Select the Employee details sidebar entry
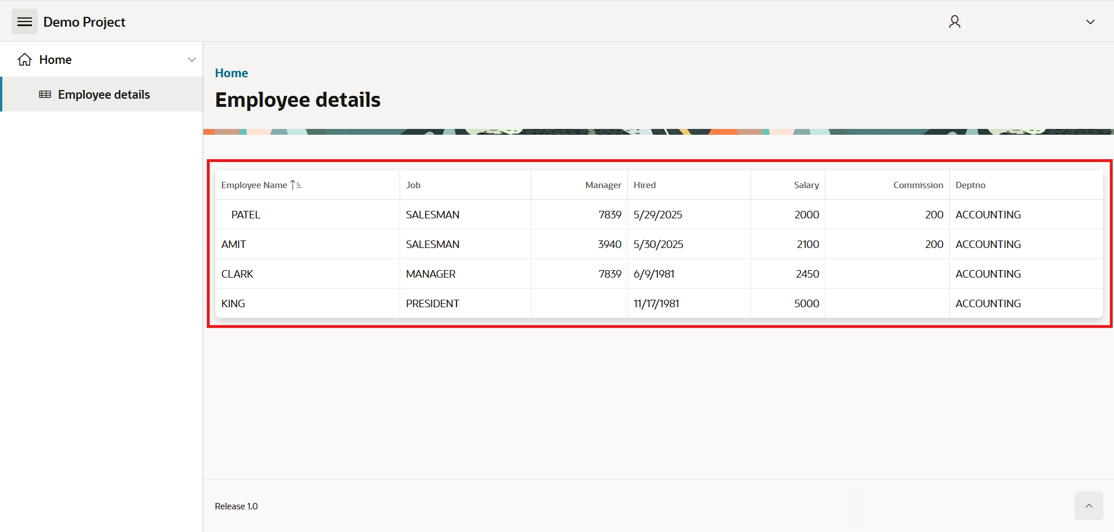1114x532 pixels. click(103, 94)
